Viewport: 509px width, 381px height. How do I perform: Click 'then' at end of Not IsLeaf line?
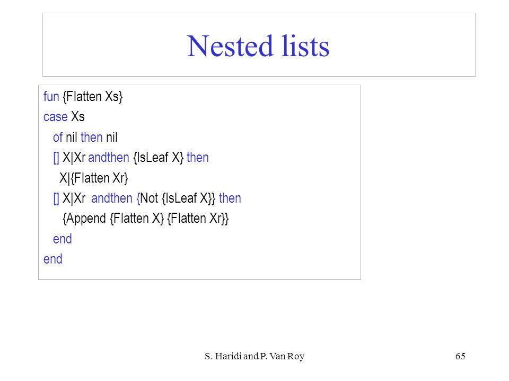(x=230, y=198)
